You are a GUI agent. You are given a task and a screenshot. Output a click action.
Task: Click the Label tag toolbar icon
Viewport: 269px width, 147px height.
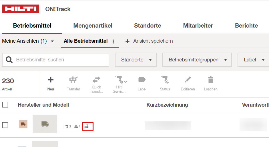142,80
